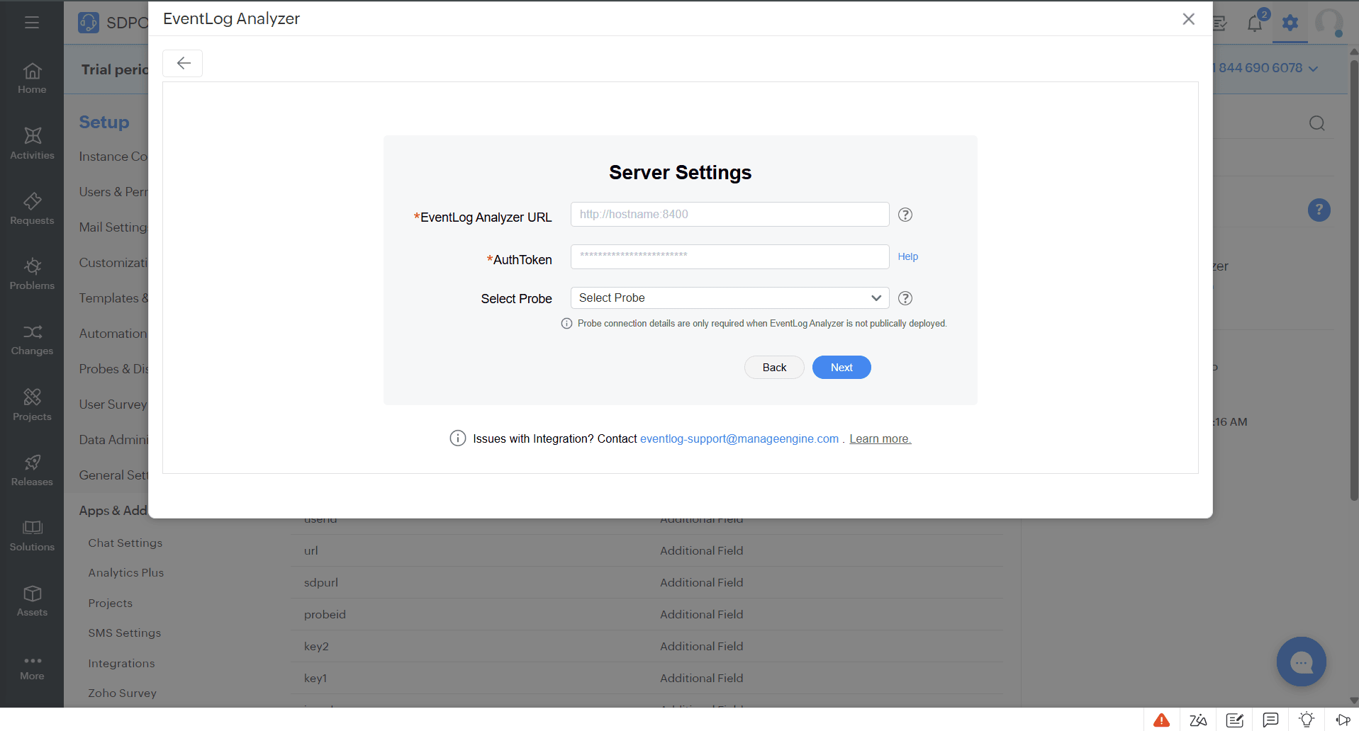Viewport: 1359px width, 731px height.
Task: Select the 'key1' field row
Action: click(x=647, y=678)
